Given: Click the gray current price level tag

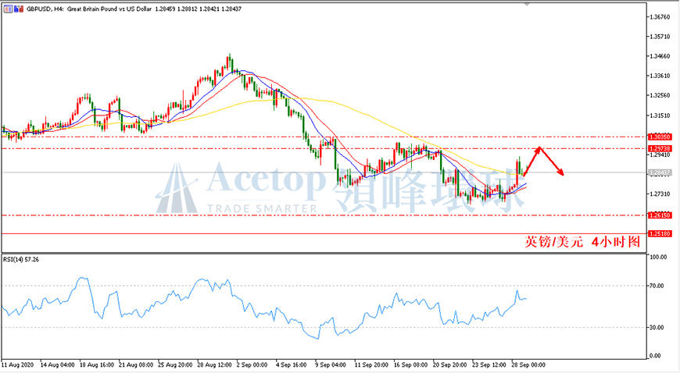Looking at the screenshot, I should click(660, 173).
